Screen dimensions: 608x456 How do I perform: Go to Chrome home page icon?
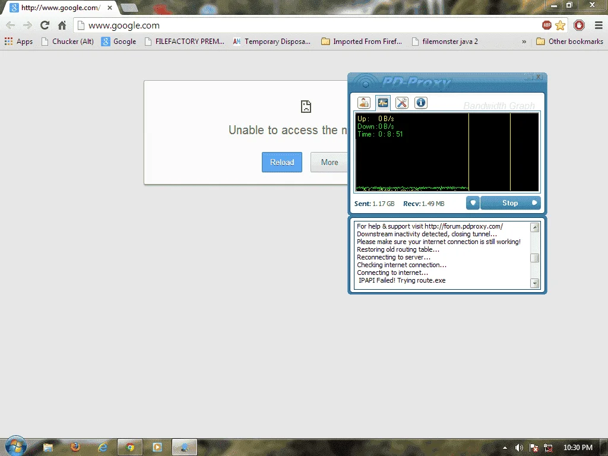coord(62,26)
